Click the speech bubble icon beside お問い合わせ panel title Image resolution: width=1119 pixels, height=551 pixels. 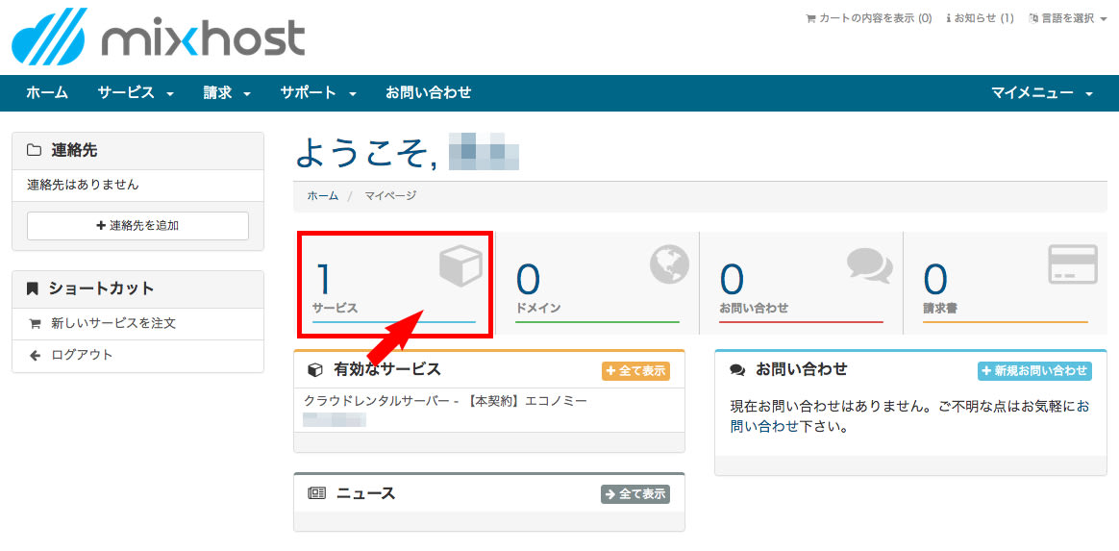738,370
